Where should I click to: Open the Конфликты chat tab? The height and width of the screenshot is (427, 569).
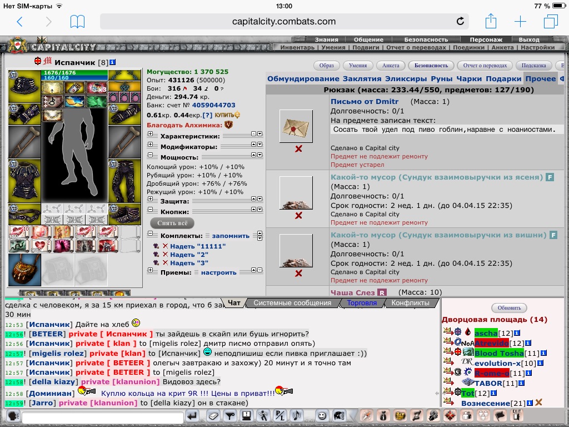click(x=410, y=303)
